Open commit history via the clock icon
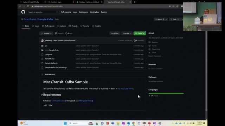225x126 pixels. (x=135, y=41)
